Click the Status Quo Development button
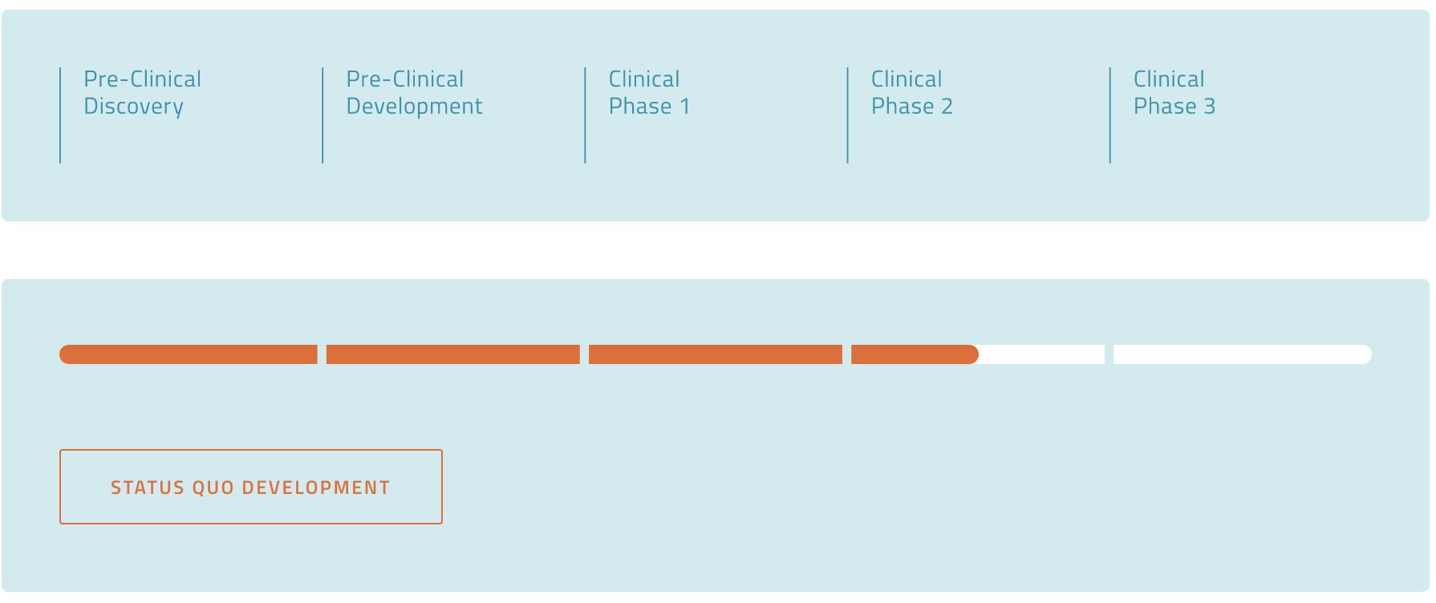The image size is (1436, 603). (x=250, y=487)
